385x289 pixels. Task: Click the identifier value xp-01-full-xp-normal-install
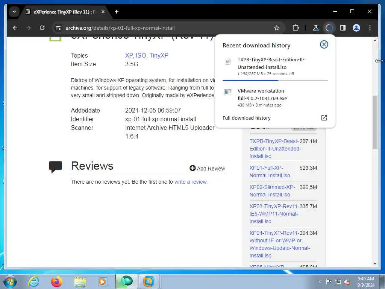point(161,119)
